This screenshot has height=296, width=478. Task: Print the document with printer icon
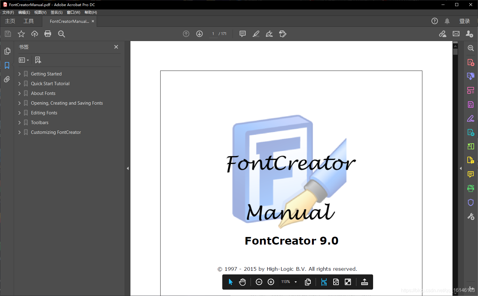pos(48,34)
